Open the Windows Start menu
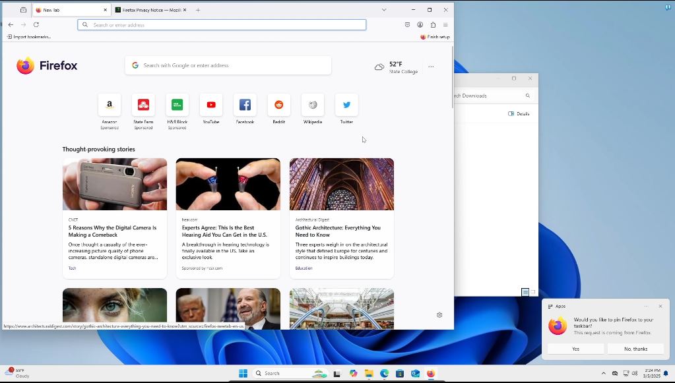Viewport: 675px width, 383px height. (243, 373)
